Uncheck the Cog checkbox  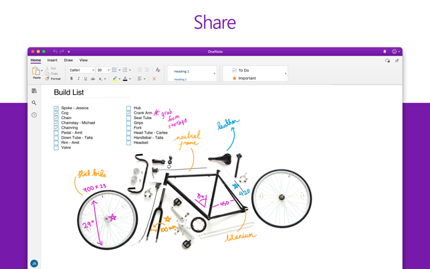56,113
